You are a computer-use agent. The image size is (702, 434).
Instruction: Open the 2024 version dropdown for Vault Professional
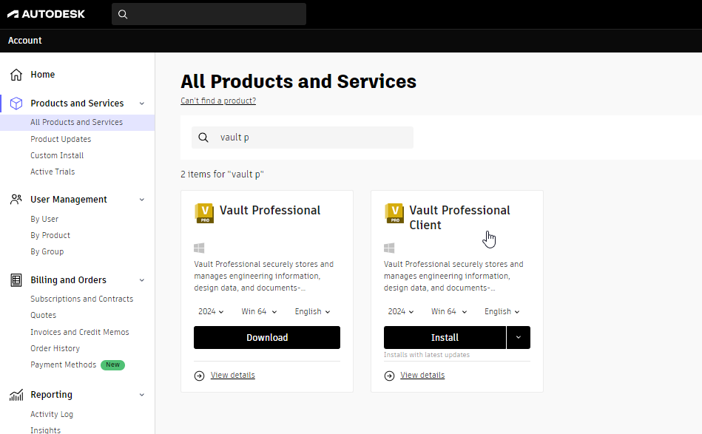(211, 312)
